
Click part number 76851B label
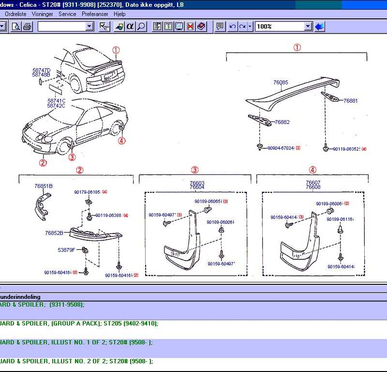pos(44,186)
